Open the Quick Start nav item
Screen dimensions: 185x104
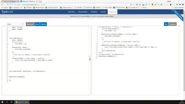[71, 12]
